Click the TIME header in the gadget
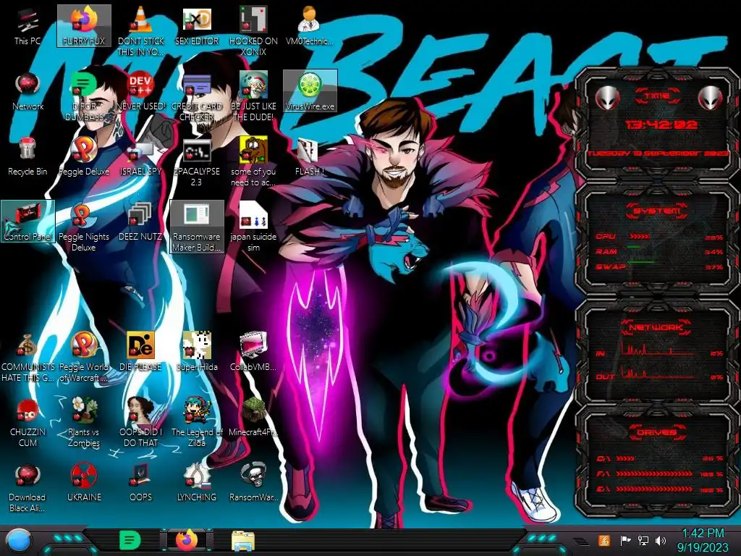Image resolution: width=741 pixels, height=556 pixels. click(657, 96)
